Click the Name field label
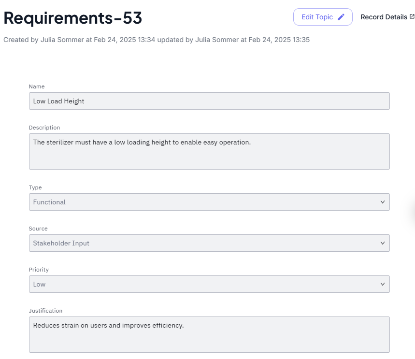 (37, 86)
